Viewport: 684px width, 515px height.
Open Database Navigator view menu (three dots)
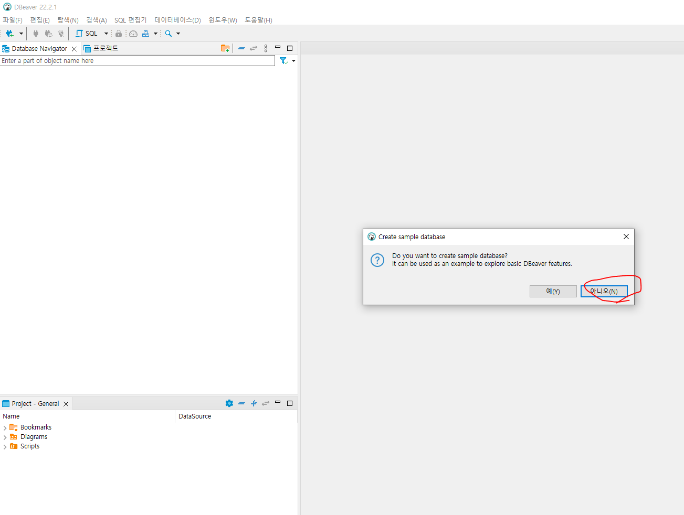tap(266, 48)
